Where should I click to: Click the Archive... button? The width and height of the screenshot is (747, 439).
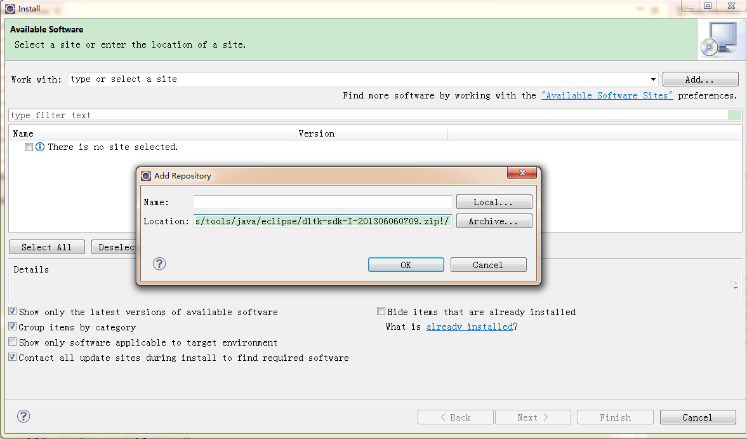[x=494, y=220]
